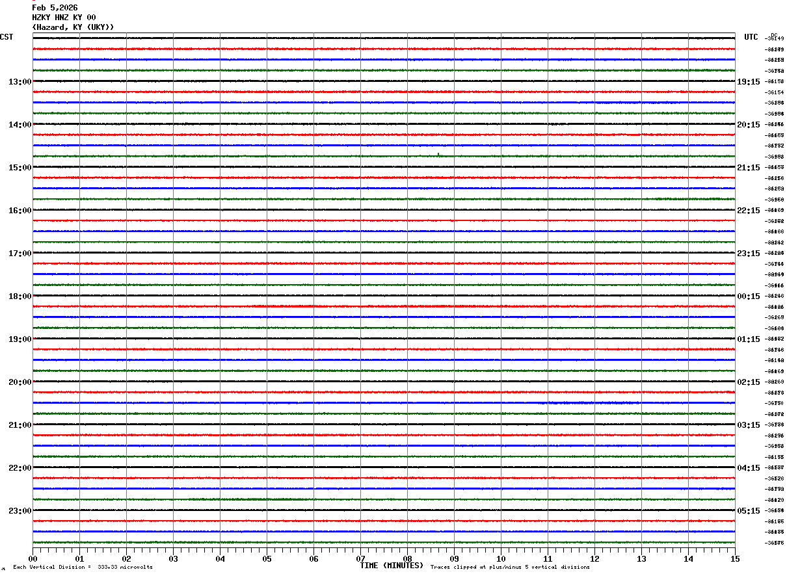
Task: Click the 04:15 UTC time label
Action: click(x=749, y=468)
